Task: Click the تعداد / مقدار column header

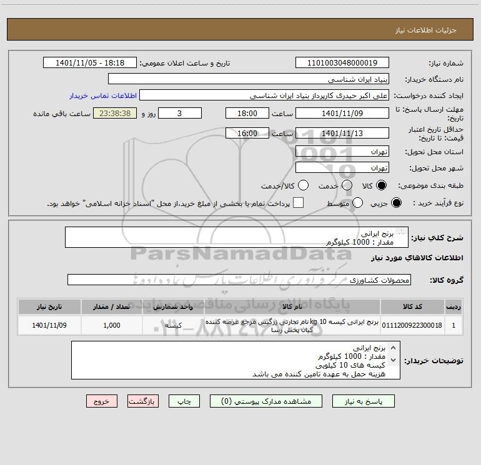Action: (x=111, y=306)
